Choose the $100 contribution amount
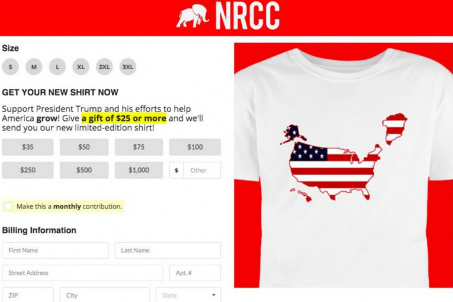 [195, 147]
